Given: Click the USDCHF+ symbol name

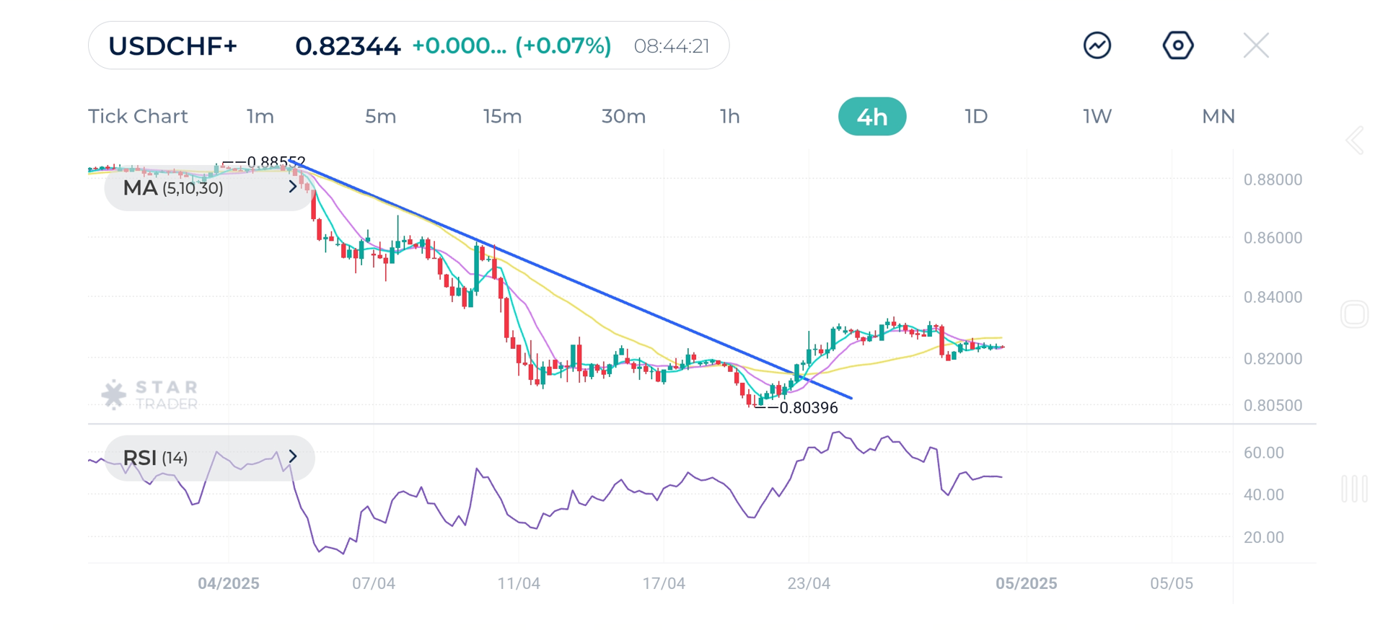Looking at the screenshot, I should coord(173,45).
